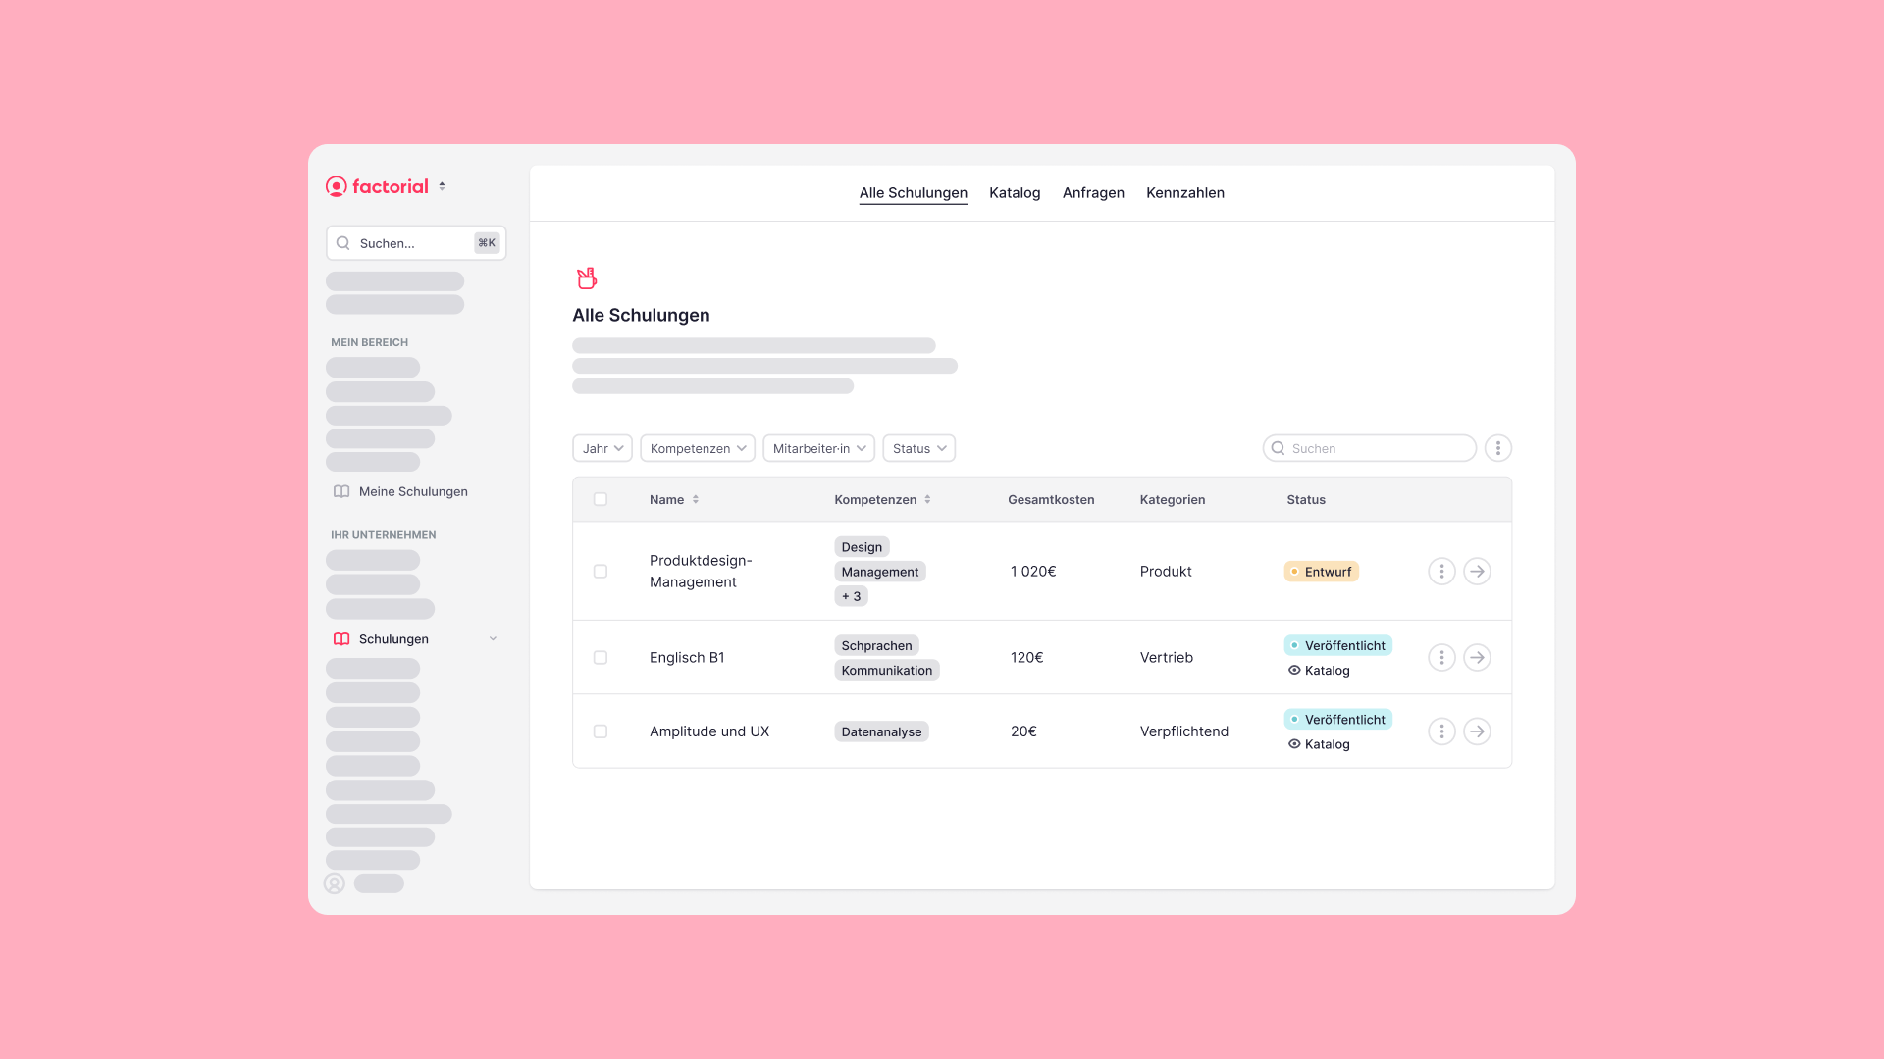Open Englisch B1 details with arrow button
The image size is (1884, 1059).
tap(1477, 658)
